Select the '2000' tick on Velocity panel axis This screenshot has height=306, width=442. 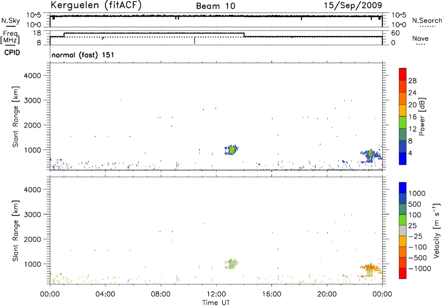(32, 239)
